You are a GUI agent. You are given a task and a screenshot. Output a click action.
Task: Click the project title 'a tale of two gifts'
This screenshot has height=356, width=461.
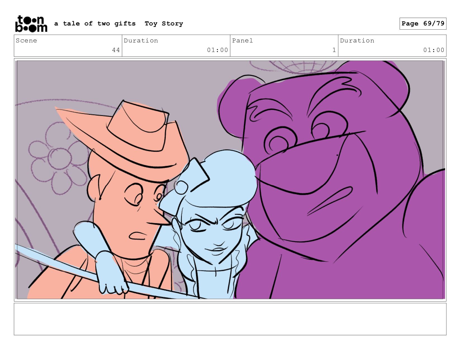tap(95, 23)
